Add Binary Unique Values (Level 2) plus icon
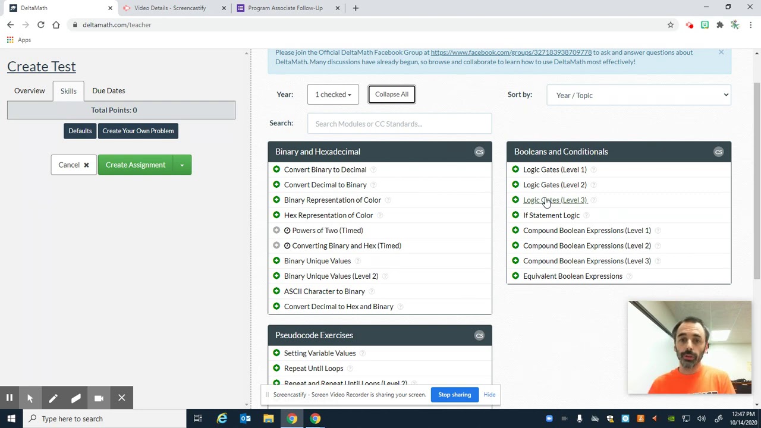This screenshot has width=761, height=428. pos(276,276)
